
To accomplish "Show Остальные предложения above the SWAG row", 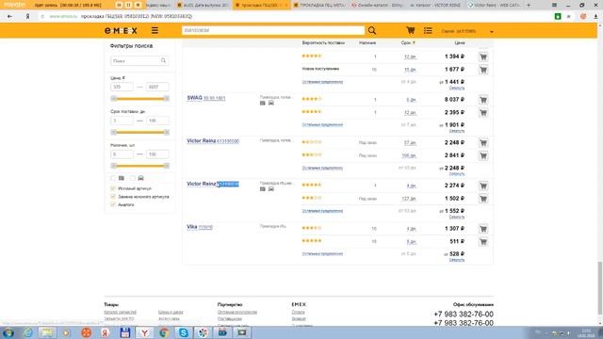I will pyautogui.click(x=322, y=82).
